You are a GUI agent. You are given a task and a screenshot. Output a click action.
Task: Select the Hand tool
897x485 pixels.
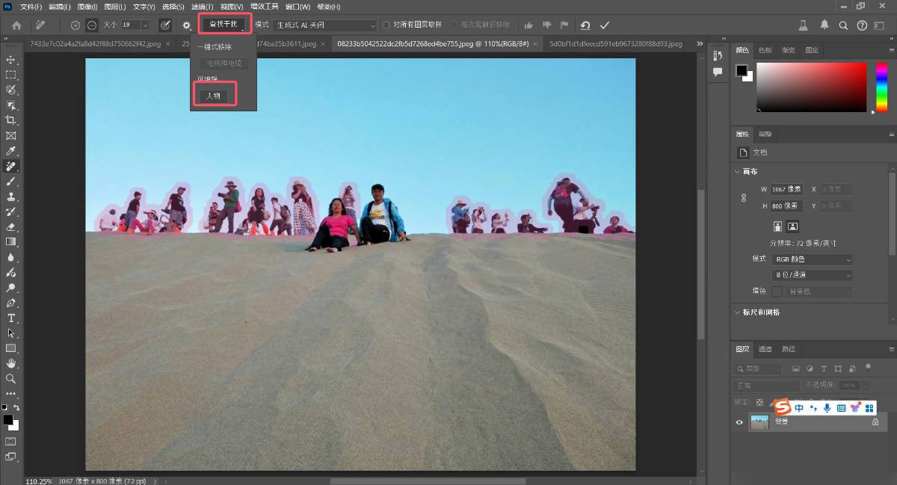(10, 364)
